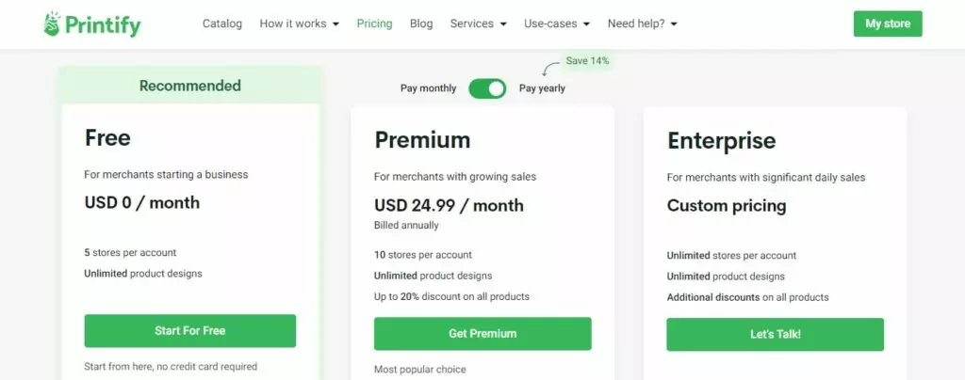Open the Pricing nav item
This screenshot has height=380, width=965.
click(x=374, y=24)
